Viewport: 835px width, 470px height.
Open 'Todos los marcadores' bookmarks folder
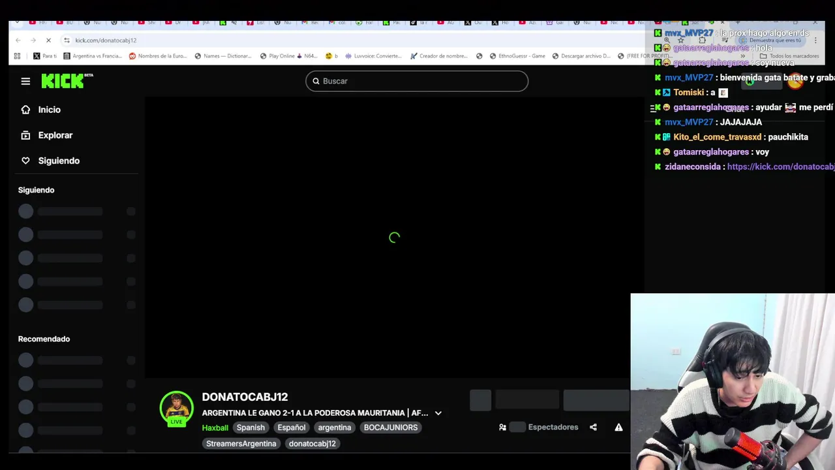click(x=789, y=56)
